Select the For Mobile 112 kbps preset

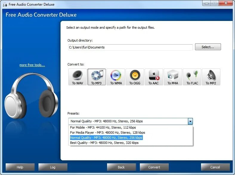131,127
